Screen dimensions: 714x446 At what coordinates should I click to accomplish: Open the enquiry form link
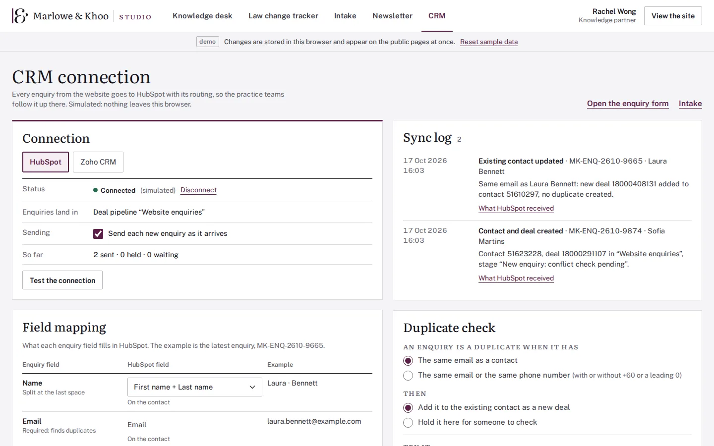click(628, 104)
